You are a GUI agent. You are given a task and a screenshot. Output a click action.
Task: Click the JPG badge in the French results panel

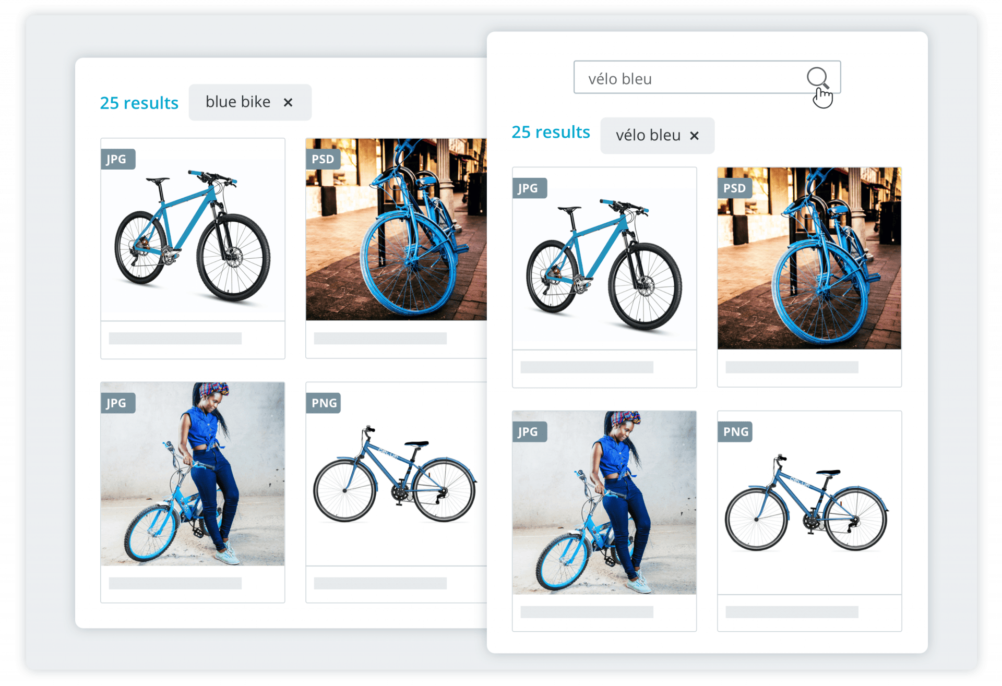coord(529,188)
